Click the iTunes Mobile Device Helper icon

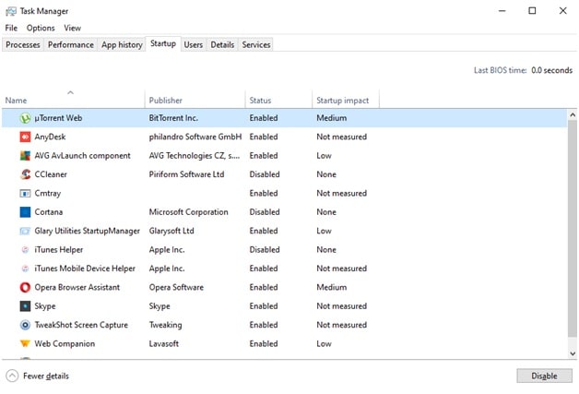coord(25,269)
